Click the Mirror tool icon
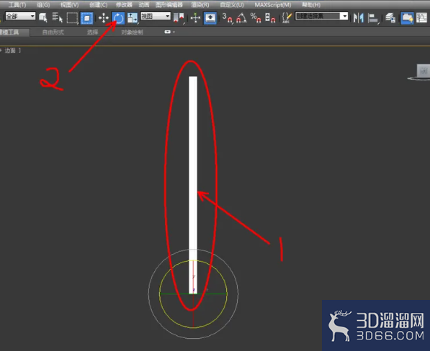 coord(359,18)
